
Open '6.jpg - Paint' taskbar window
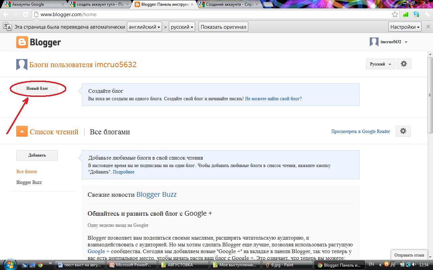coord(288,265)
